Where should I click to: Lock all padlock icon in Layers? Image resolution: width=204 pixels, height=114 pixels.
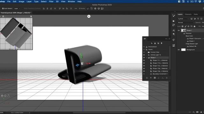(194, 26)
